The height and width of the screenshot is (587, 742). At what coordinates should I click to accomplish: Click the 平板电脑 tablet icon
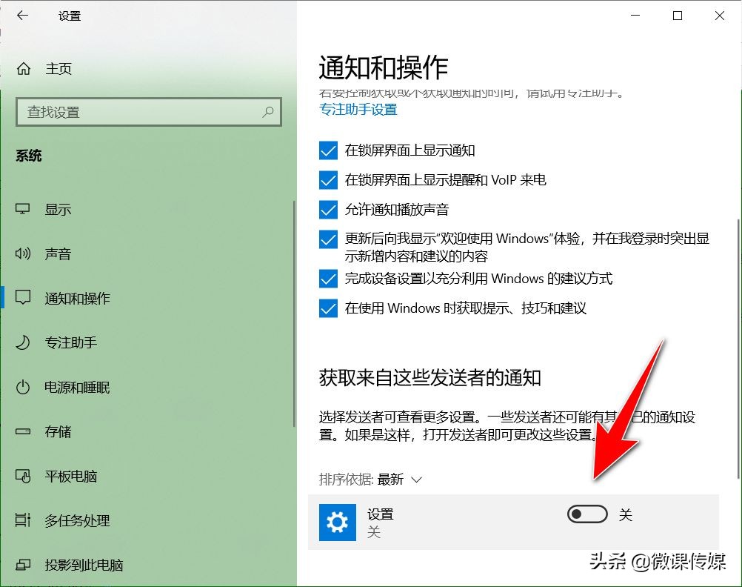tap(24, 477)
